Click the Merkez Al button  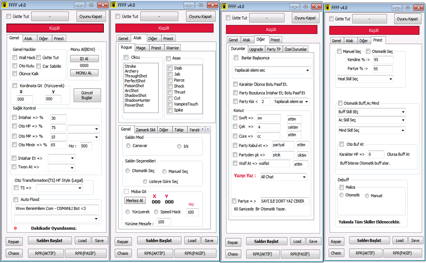pyautogui.click(x=135, y=201)
